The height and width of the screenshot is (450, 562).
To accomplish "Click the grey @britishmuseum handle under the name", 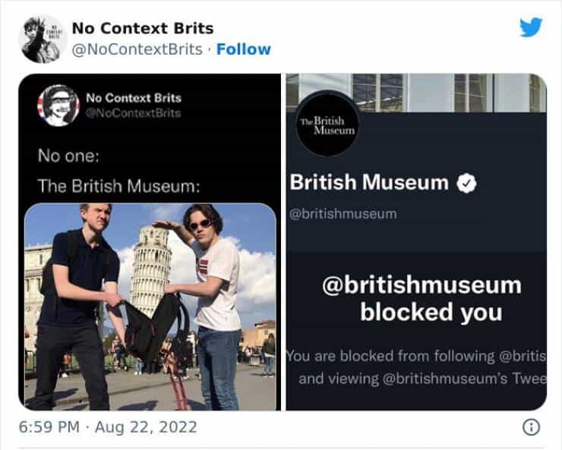I will pyautogui.click(x=343, y=213).
